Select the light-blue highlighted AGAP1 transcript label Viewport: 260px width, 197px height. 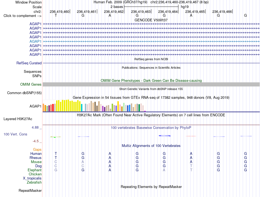(x=36, y=41)
